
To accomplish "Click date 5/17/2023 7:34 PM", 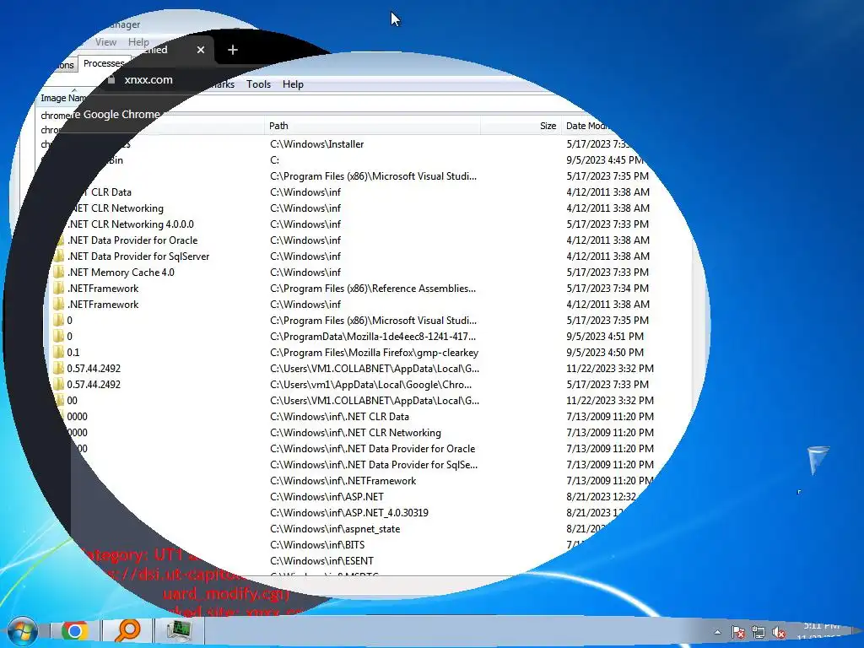I will 607,289.
